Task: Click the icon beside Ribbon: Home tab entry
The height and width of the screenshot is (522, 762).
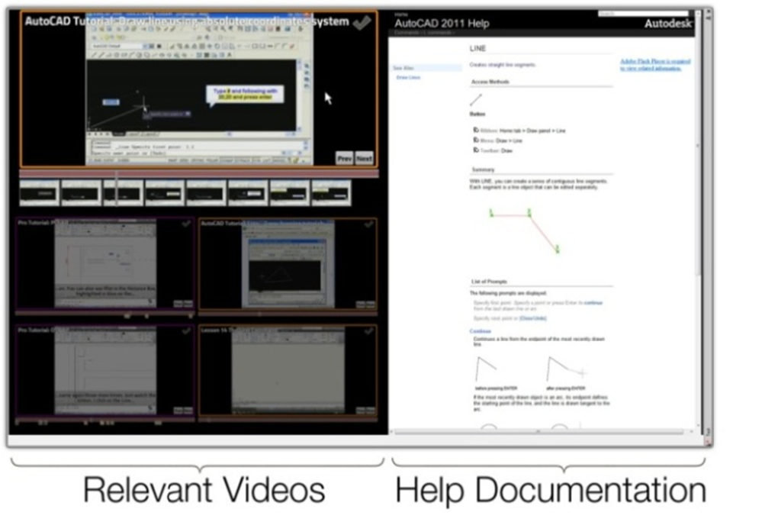Action: click(x=476, y=130)
